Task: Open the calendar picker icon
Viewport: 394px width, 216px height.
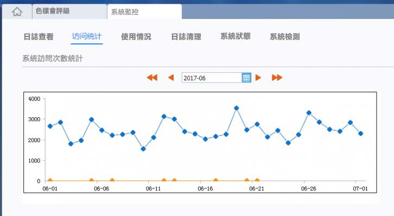Action: (x=246, y=78)
